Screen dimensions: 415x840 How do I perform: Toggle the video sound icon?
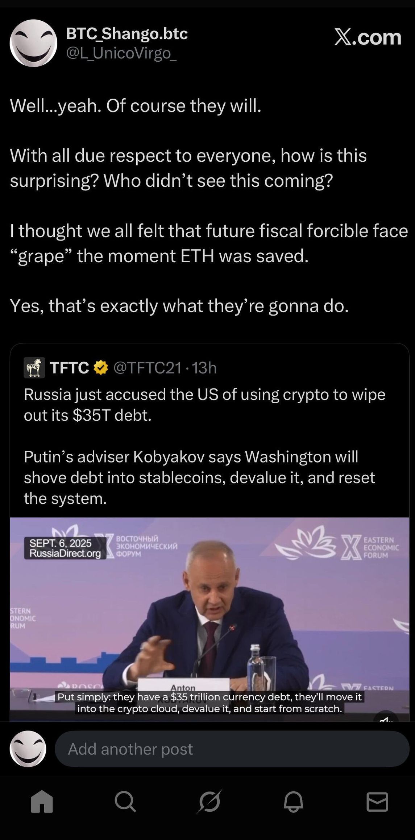tap(386, 717)
